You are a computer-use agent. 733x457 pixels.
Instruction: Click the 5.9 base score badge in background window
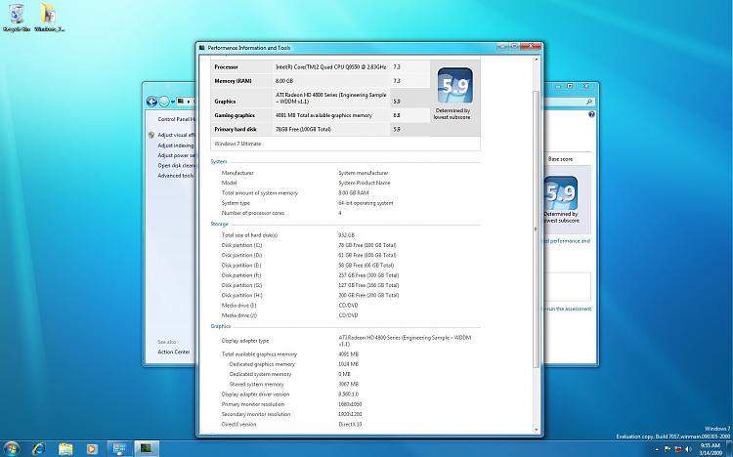click(x=561, y=193)
